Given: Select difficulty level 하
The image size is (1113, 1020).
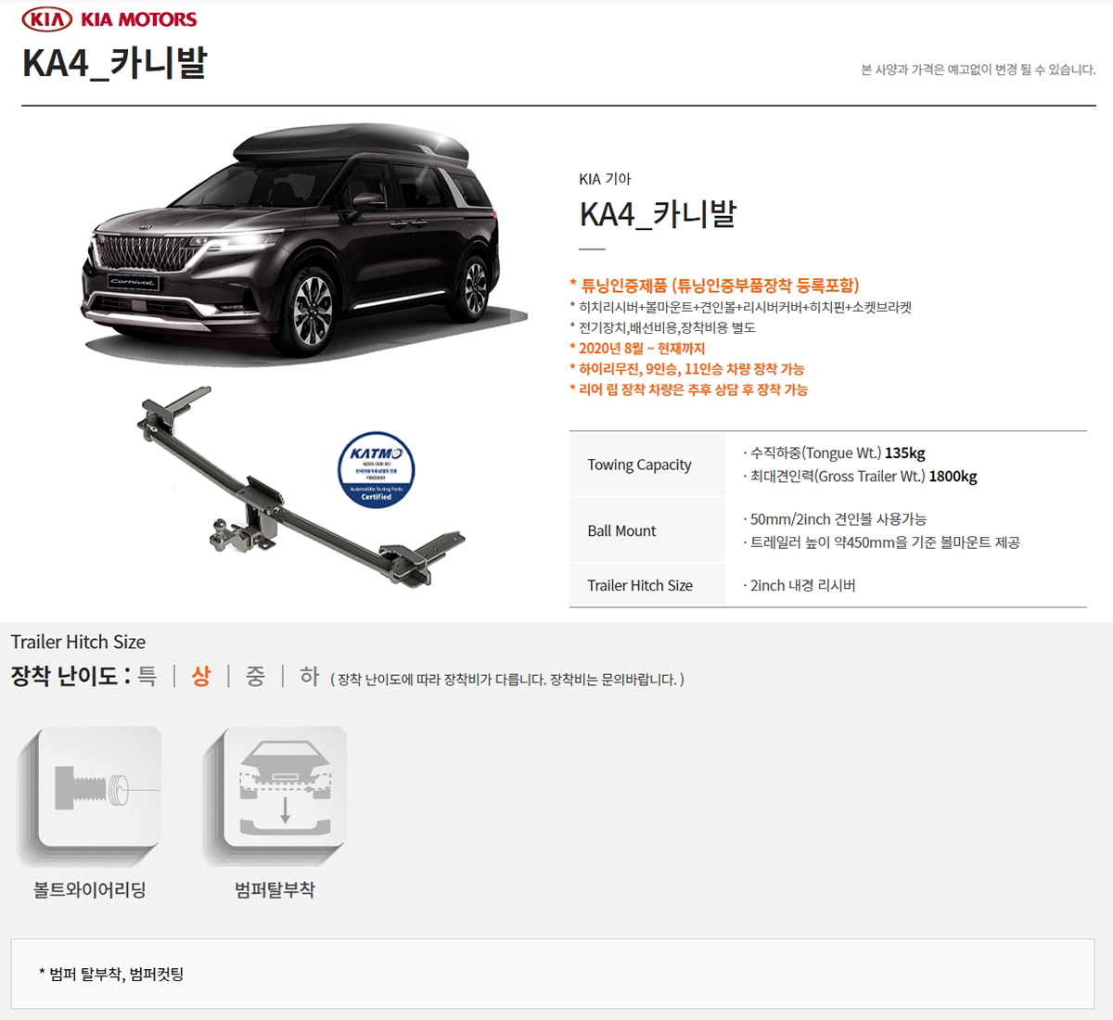Looking at the screenshot, I should pyautogui.click(x=310, y=676).
